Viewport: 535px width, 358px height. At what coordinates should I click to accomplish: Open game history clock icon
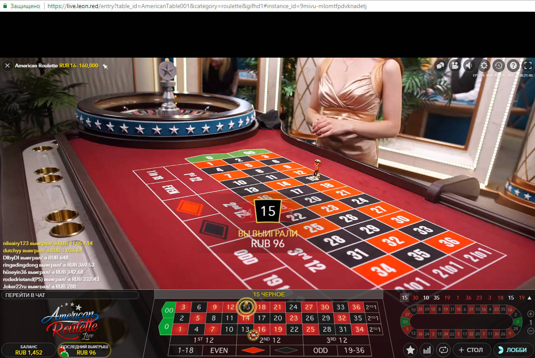pyautogui.click(x=498, y=66)
